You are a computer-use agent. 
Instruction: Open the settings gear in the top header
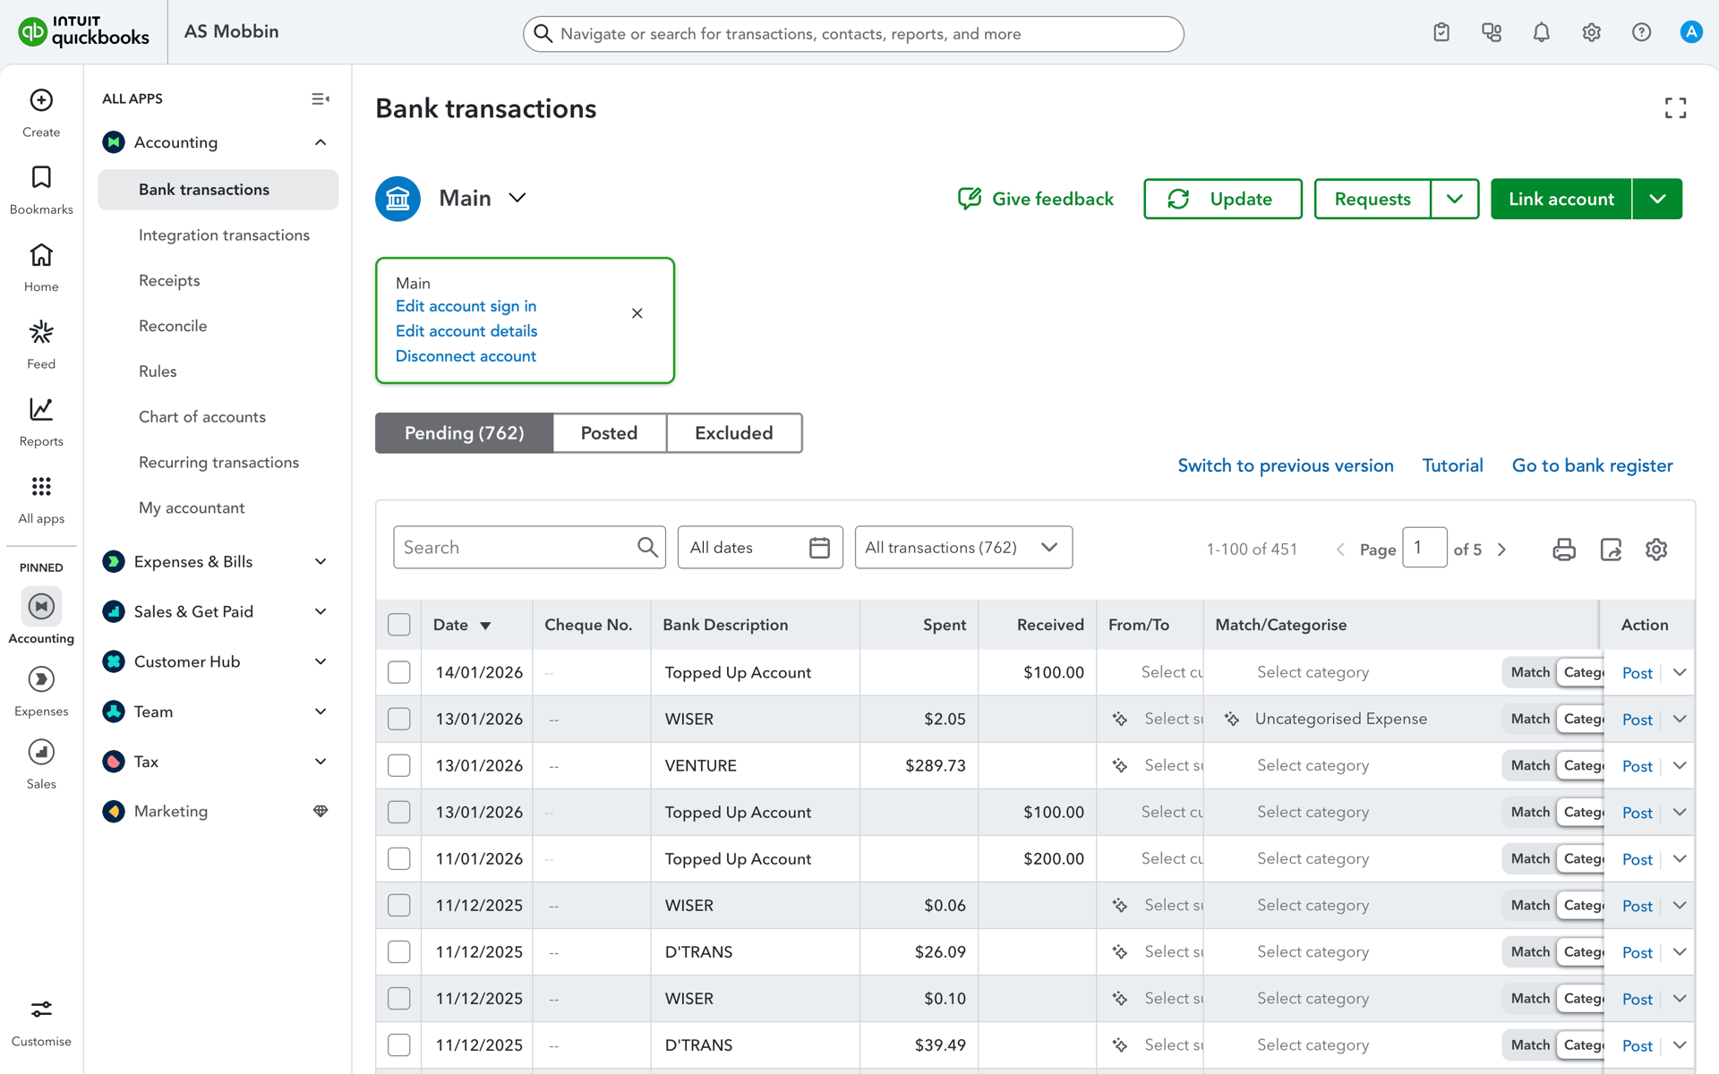pos(1591,32)
